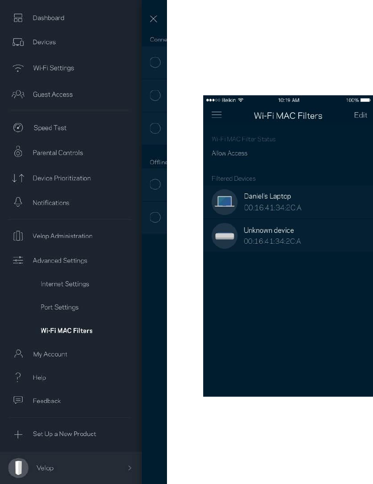The width and height of the screenshot is (373, 484).
Task: Close the navigation menu with X
Action: [153, 19]
